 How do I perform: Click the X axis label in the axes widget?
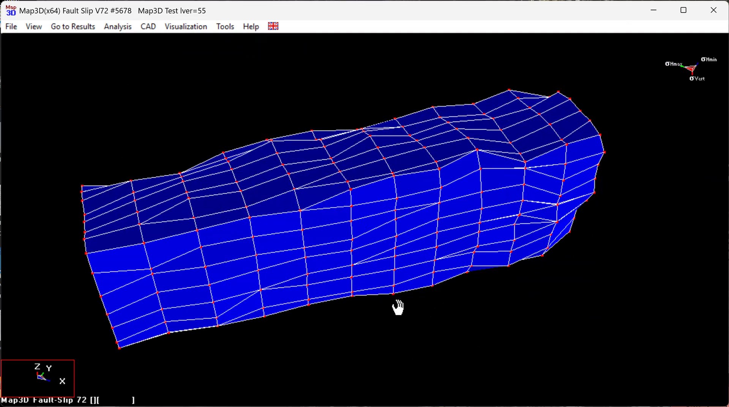click(x=62, y=381)
